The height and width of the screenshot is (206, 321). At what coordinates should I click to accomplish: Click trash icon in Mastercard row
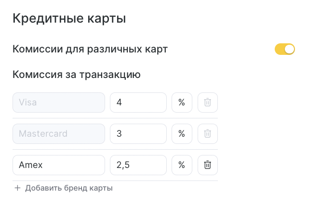tap(207, 134)
